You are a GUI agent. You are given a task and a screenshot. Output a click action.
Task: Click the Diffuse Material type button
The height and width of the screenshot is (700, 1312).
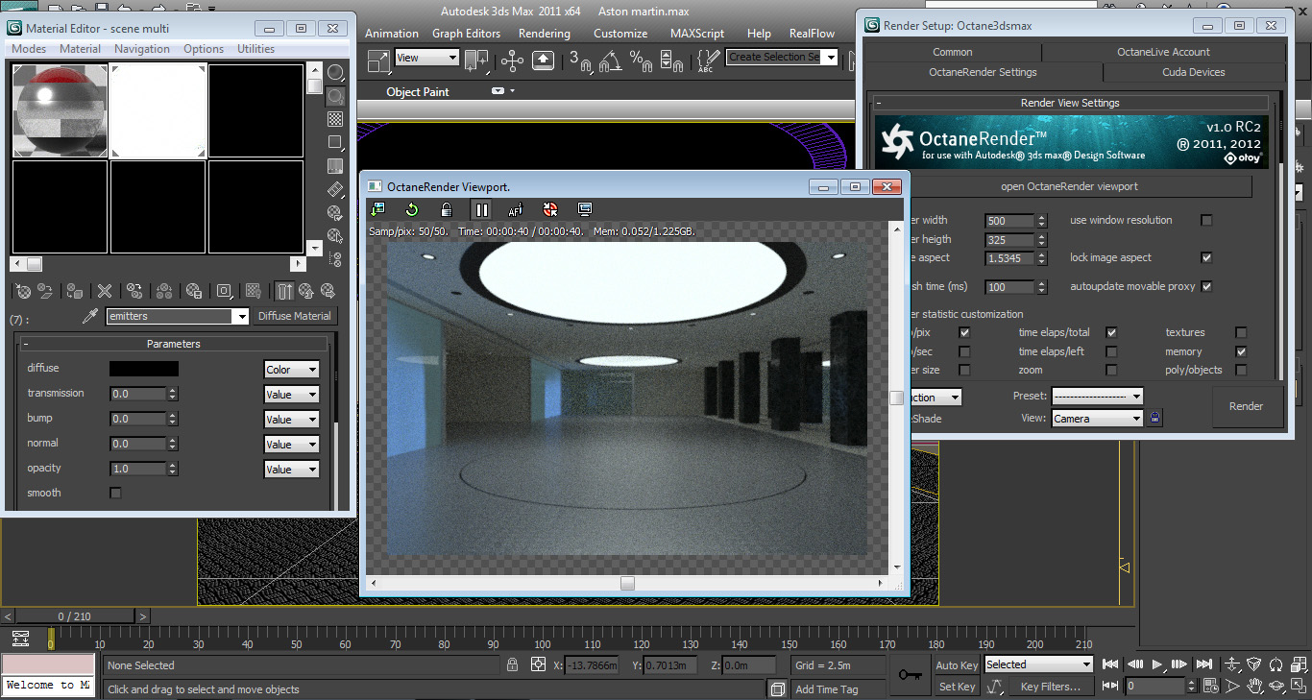294,316
